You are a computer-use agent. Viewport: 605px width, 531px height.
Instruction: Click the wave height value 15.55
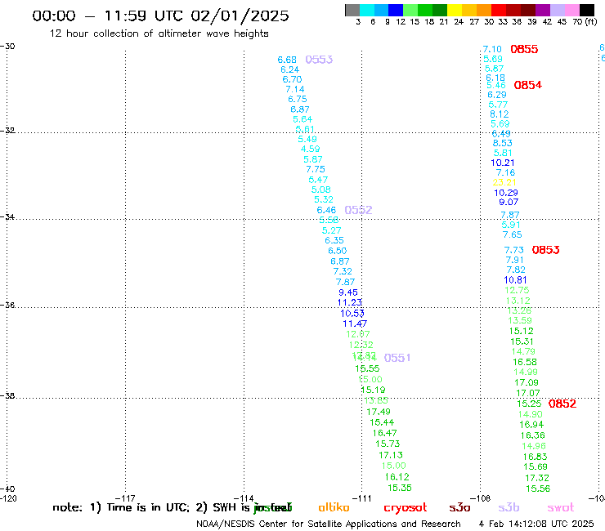pyautogui.click(x=367, y=368)
